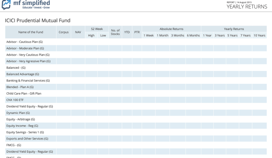272x158 pixels.
Task: Click the 'No. of Stocks' column header
Action: click(115, 32)
